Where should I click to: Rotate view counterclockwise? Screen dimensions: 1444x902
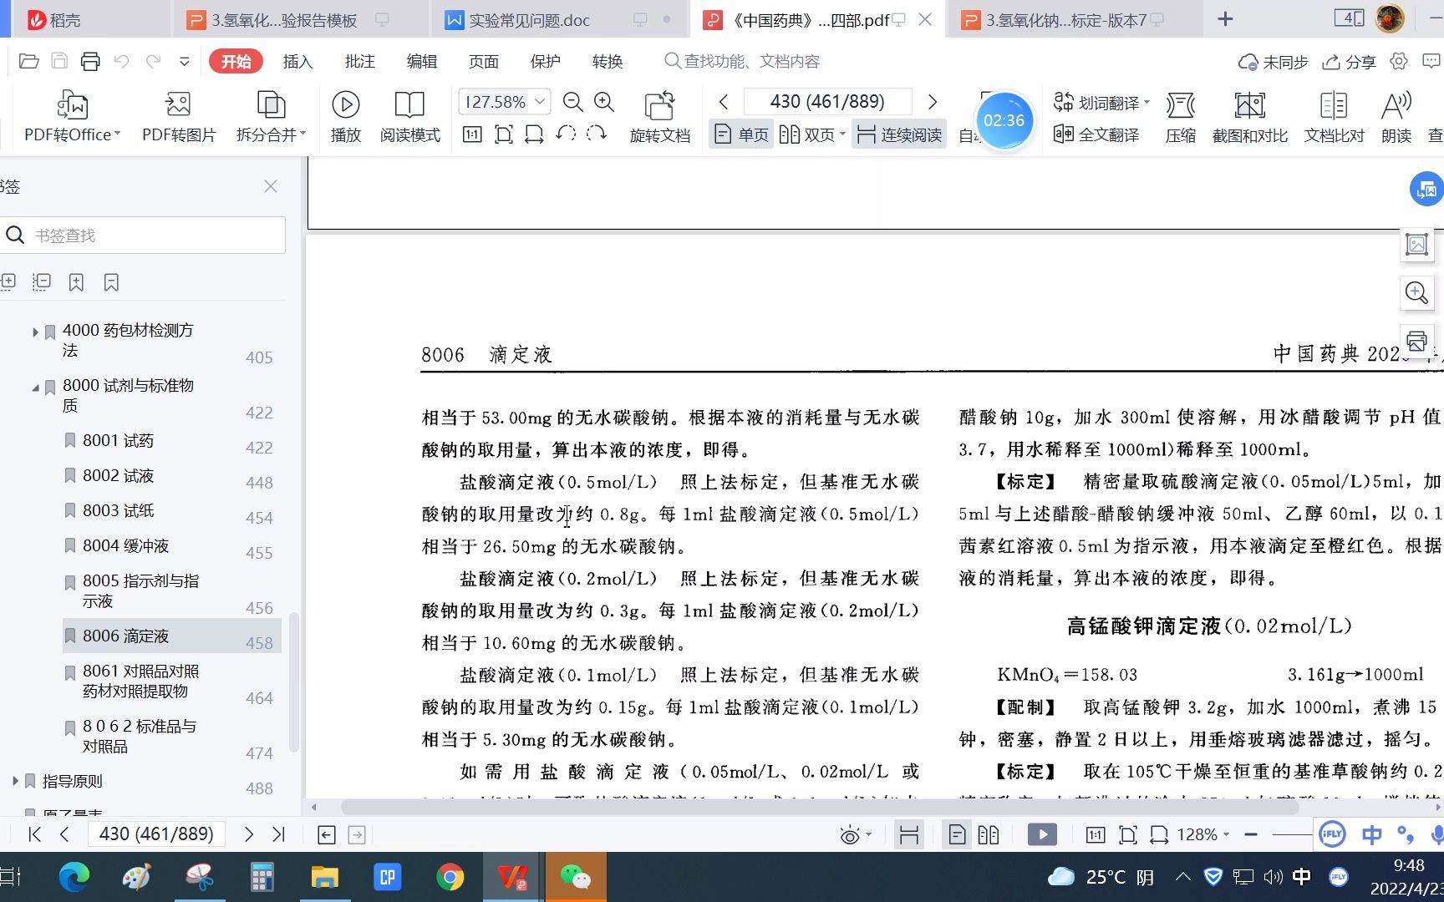point(566,134)
